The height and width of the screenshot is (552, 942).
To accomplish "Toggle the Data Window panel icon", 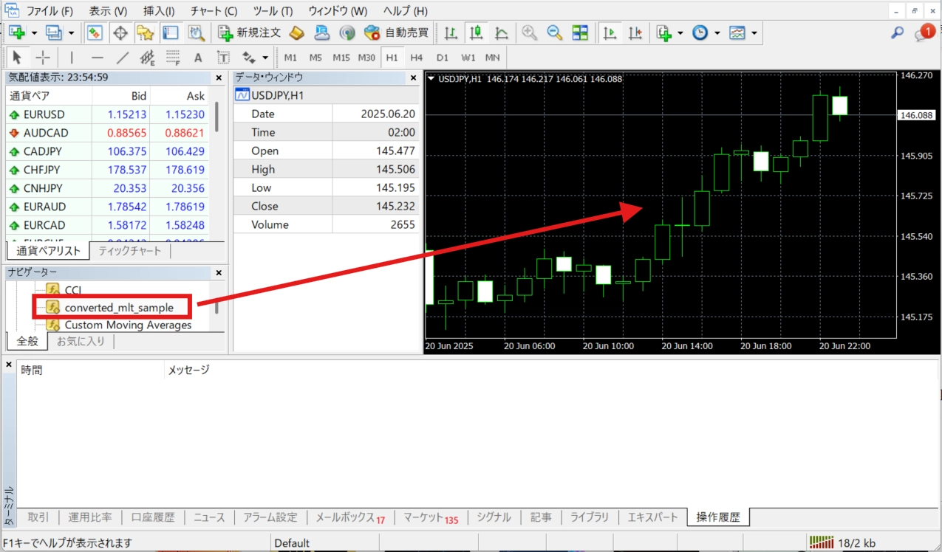I will 120,33.
